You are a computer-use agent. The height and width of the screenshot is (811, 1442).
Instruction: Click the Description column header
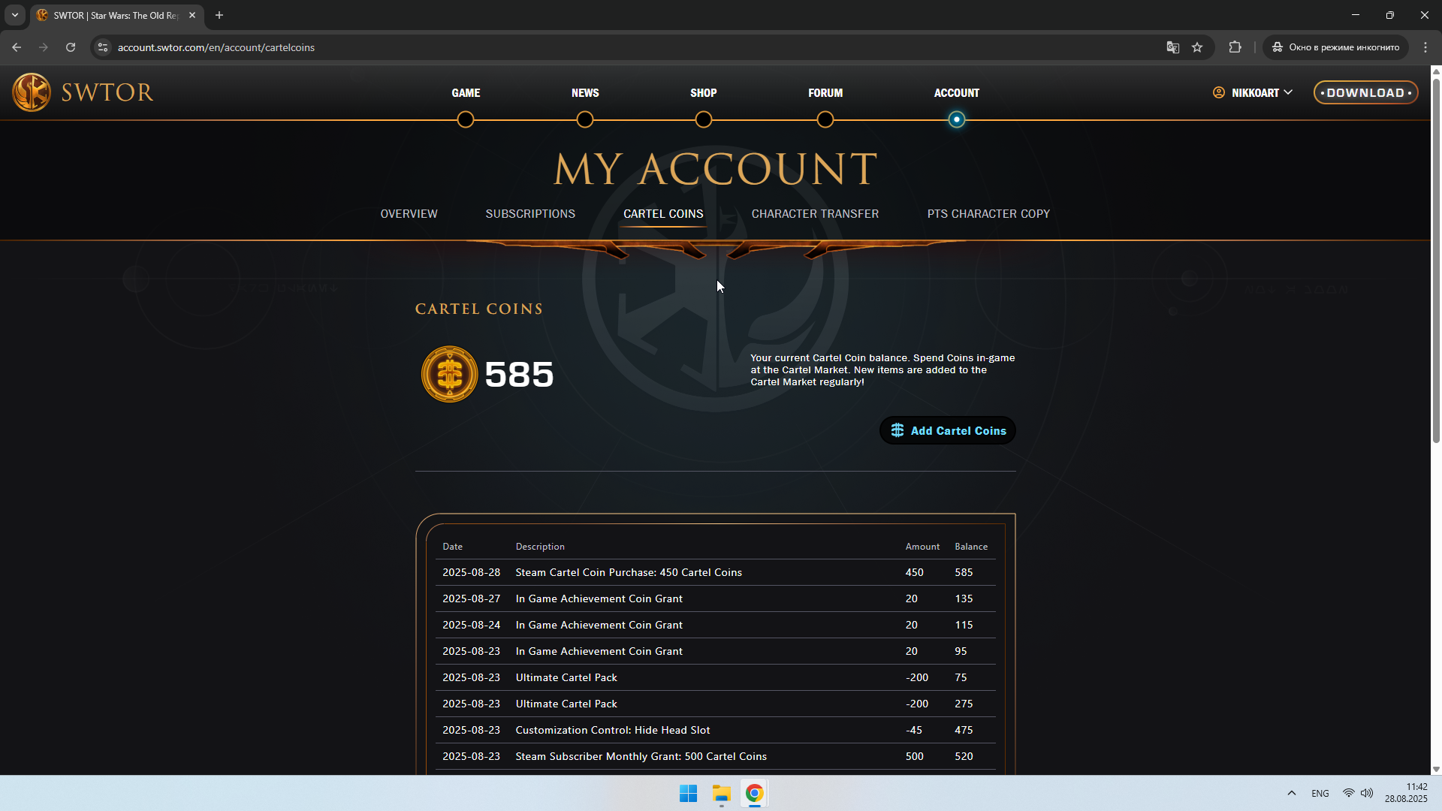pyautogui.click(x=540, y=547)
